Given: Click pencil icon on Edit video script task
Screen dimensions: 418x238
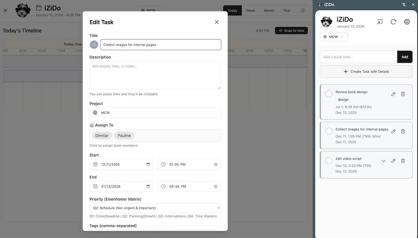Looking at the screenshot, I should point(393,161).
